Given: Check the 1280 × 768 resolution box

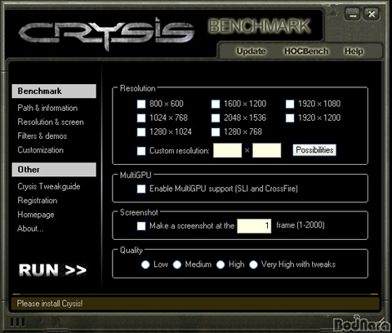Looking at the screenshot, I should pyautogui.click(x=216, y=132).
